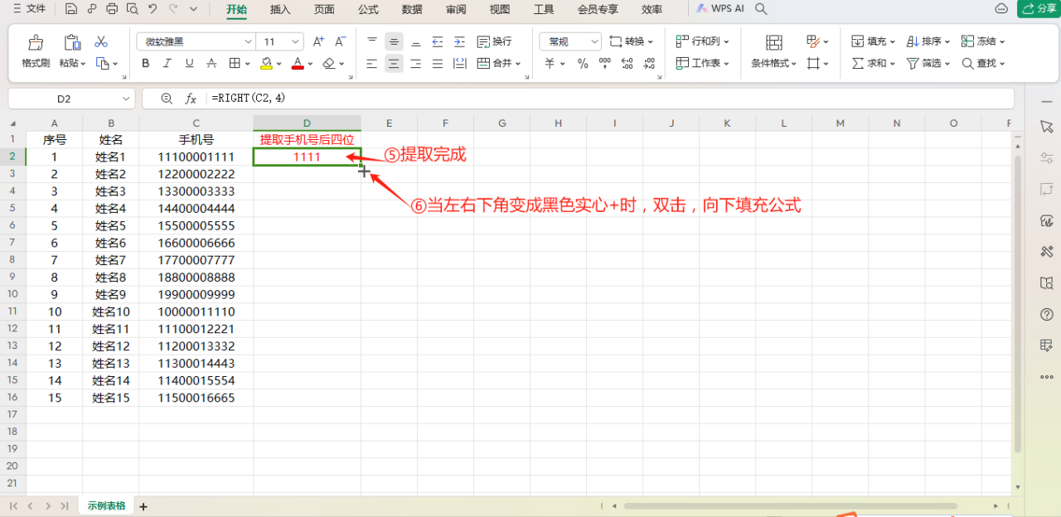Click the 求和 sum button
Image resolution: width=1061 pixels, height=517 pixels.
point(873,63)
